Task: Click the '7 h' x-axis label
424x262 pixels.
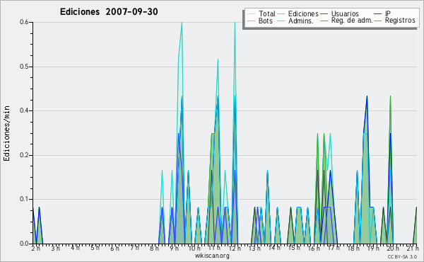Action: click(134, 248)
